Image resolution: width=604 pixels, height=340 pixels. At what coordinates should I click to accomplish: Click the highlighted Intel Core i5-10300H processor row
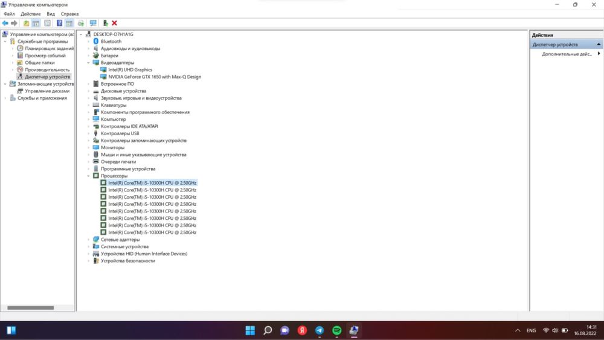(152, 183)
